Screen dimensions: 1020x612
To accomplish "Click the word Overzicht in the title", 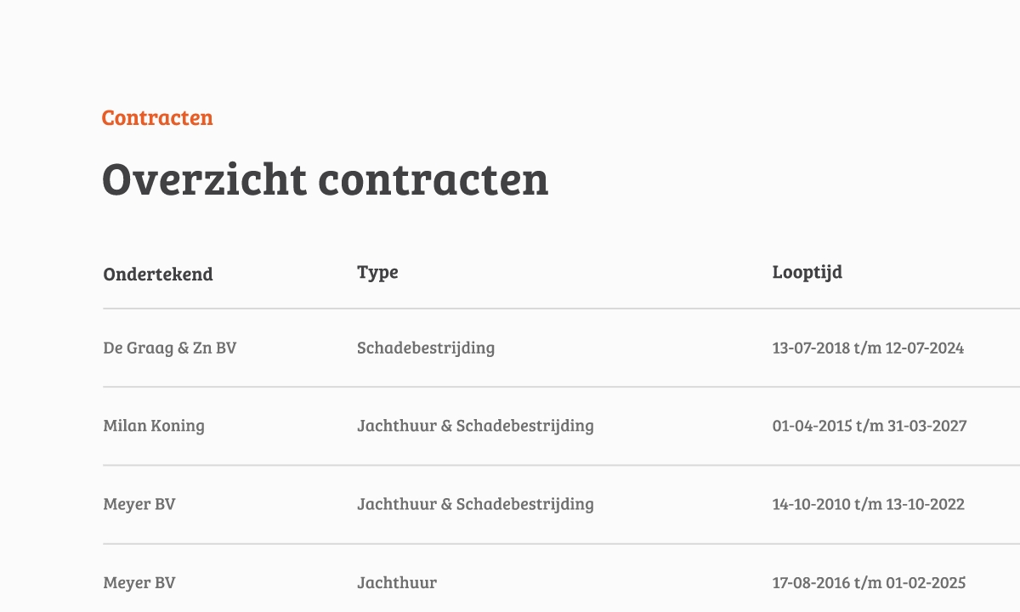I will (x=204, y=179).
